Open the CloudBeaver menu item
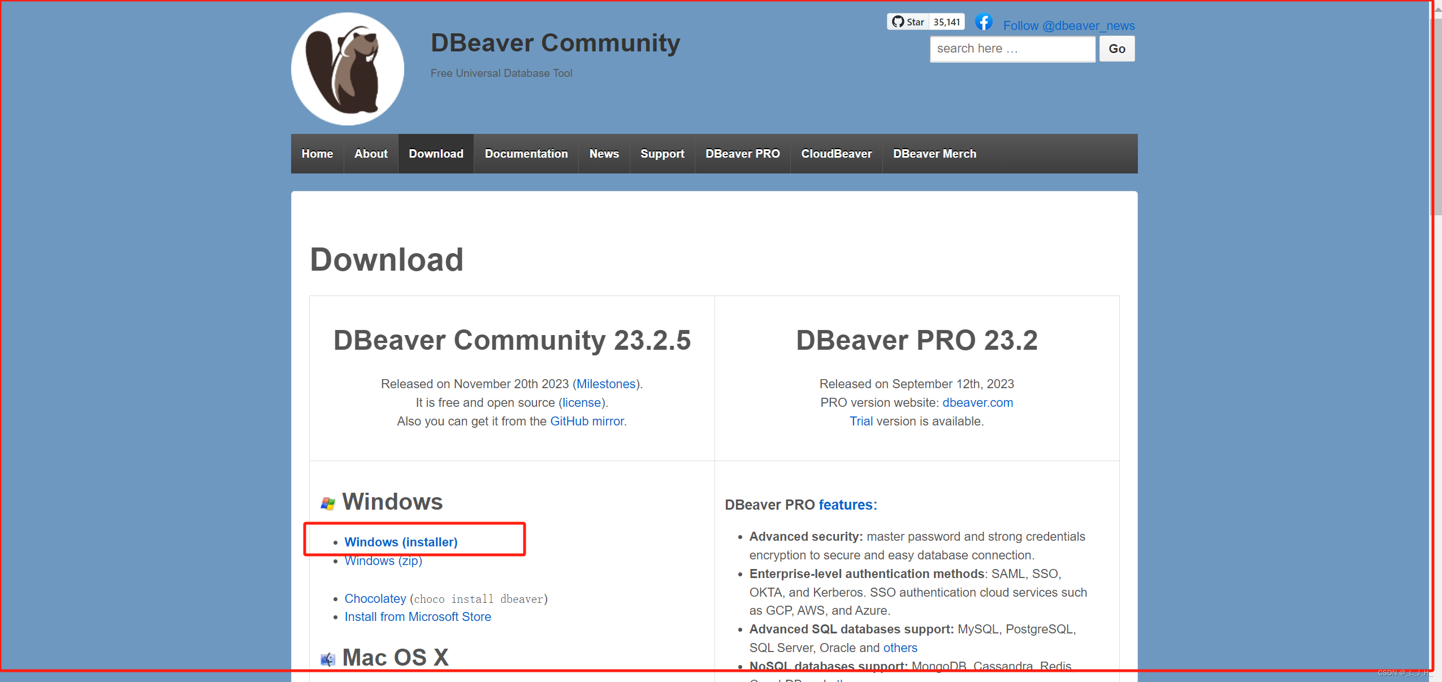Screen dimensions: 1442x682 tap(836, 154)
